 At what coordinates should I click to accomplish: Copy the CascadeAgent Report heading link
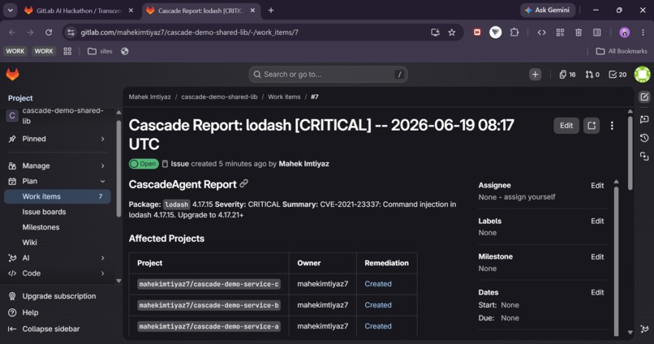(x=244, y=184)
